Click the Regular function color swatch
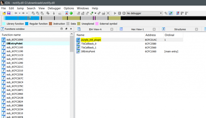This screenshot has width=206, height=118. [27, 24]
